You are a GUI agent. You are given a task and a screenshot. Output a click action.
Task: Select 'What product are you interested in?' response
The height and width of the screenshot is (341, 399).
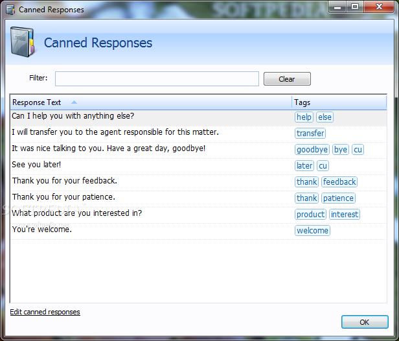198,215
